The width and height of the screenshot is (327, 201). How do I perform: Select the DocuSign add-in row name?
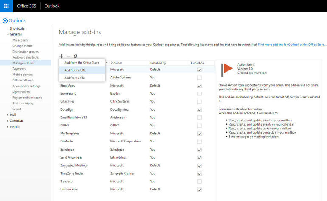[x=67, y=109]
